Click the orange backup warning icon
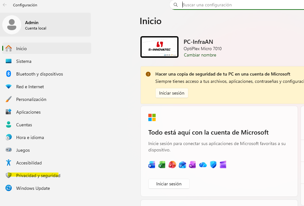This screenshot has height=206, width=304. [x=148, y=74]
